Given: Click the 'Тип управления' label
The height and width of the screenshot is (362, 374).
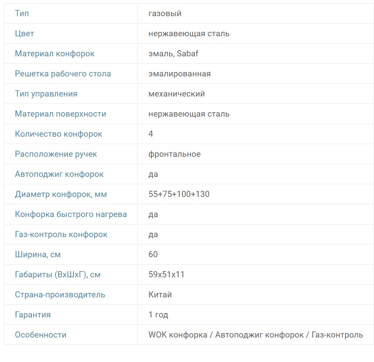Looking at the screenshot, I should pos(46,94).
